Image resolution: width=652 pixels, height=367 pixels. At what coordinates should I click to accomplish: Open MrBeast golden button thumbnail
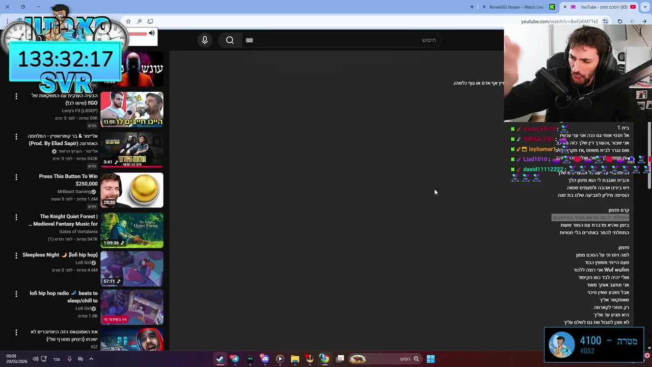tap(132, 190)
